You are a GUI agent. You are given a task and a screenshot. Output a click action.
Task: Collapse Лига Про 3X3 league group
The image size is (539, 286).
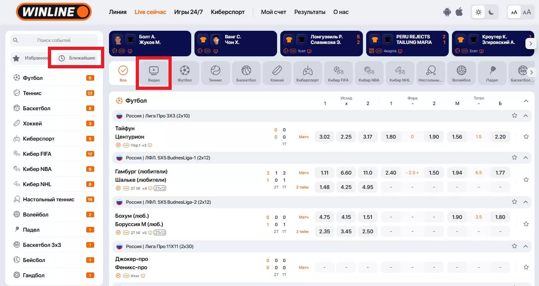coord(526,116)
